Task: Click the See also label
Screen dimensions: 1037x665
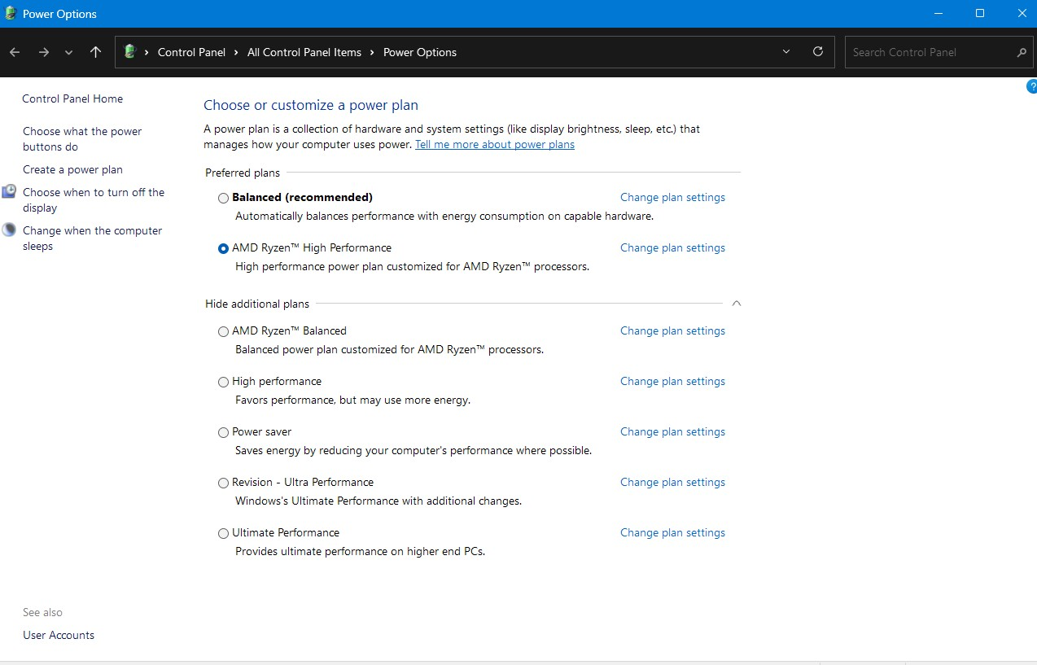Action: pos(42,612)
